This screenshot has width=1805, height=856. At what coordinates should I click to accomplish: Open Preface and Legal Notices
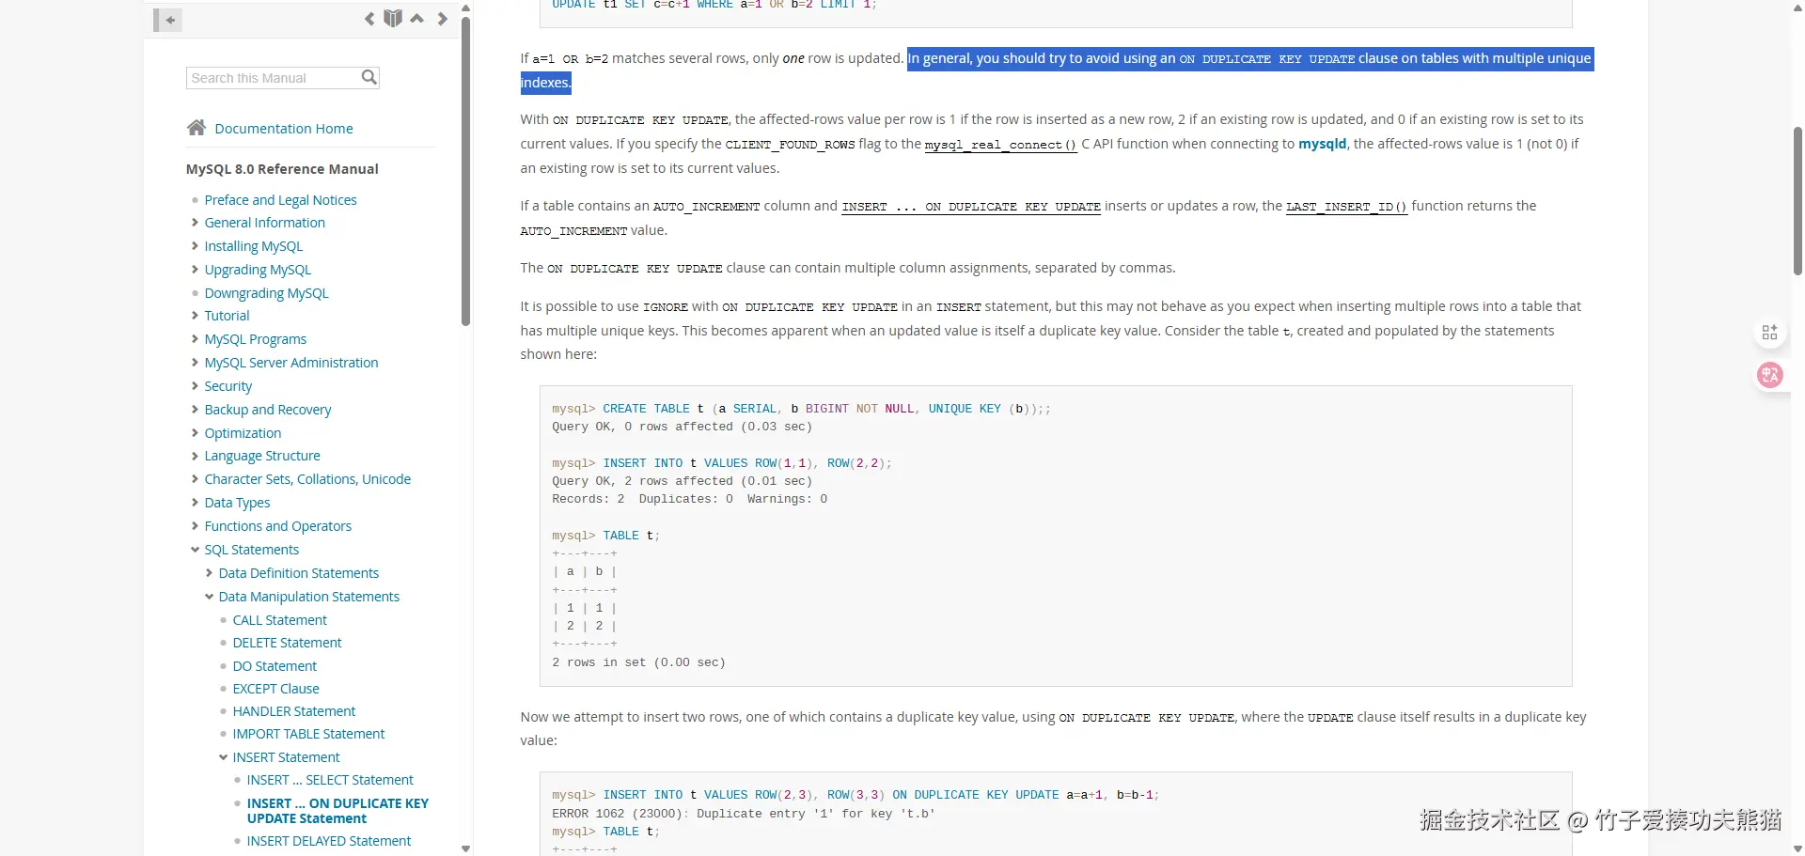(x=281, y=200)
